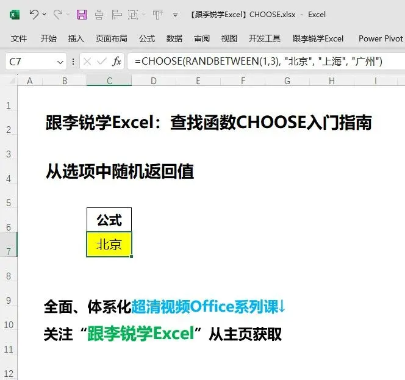405x380 pixels.
Task: Open the 开发工具 ribbon tab
Action: 265,38
